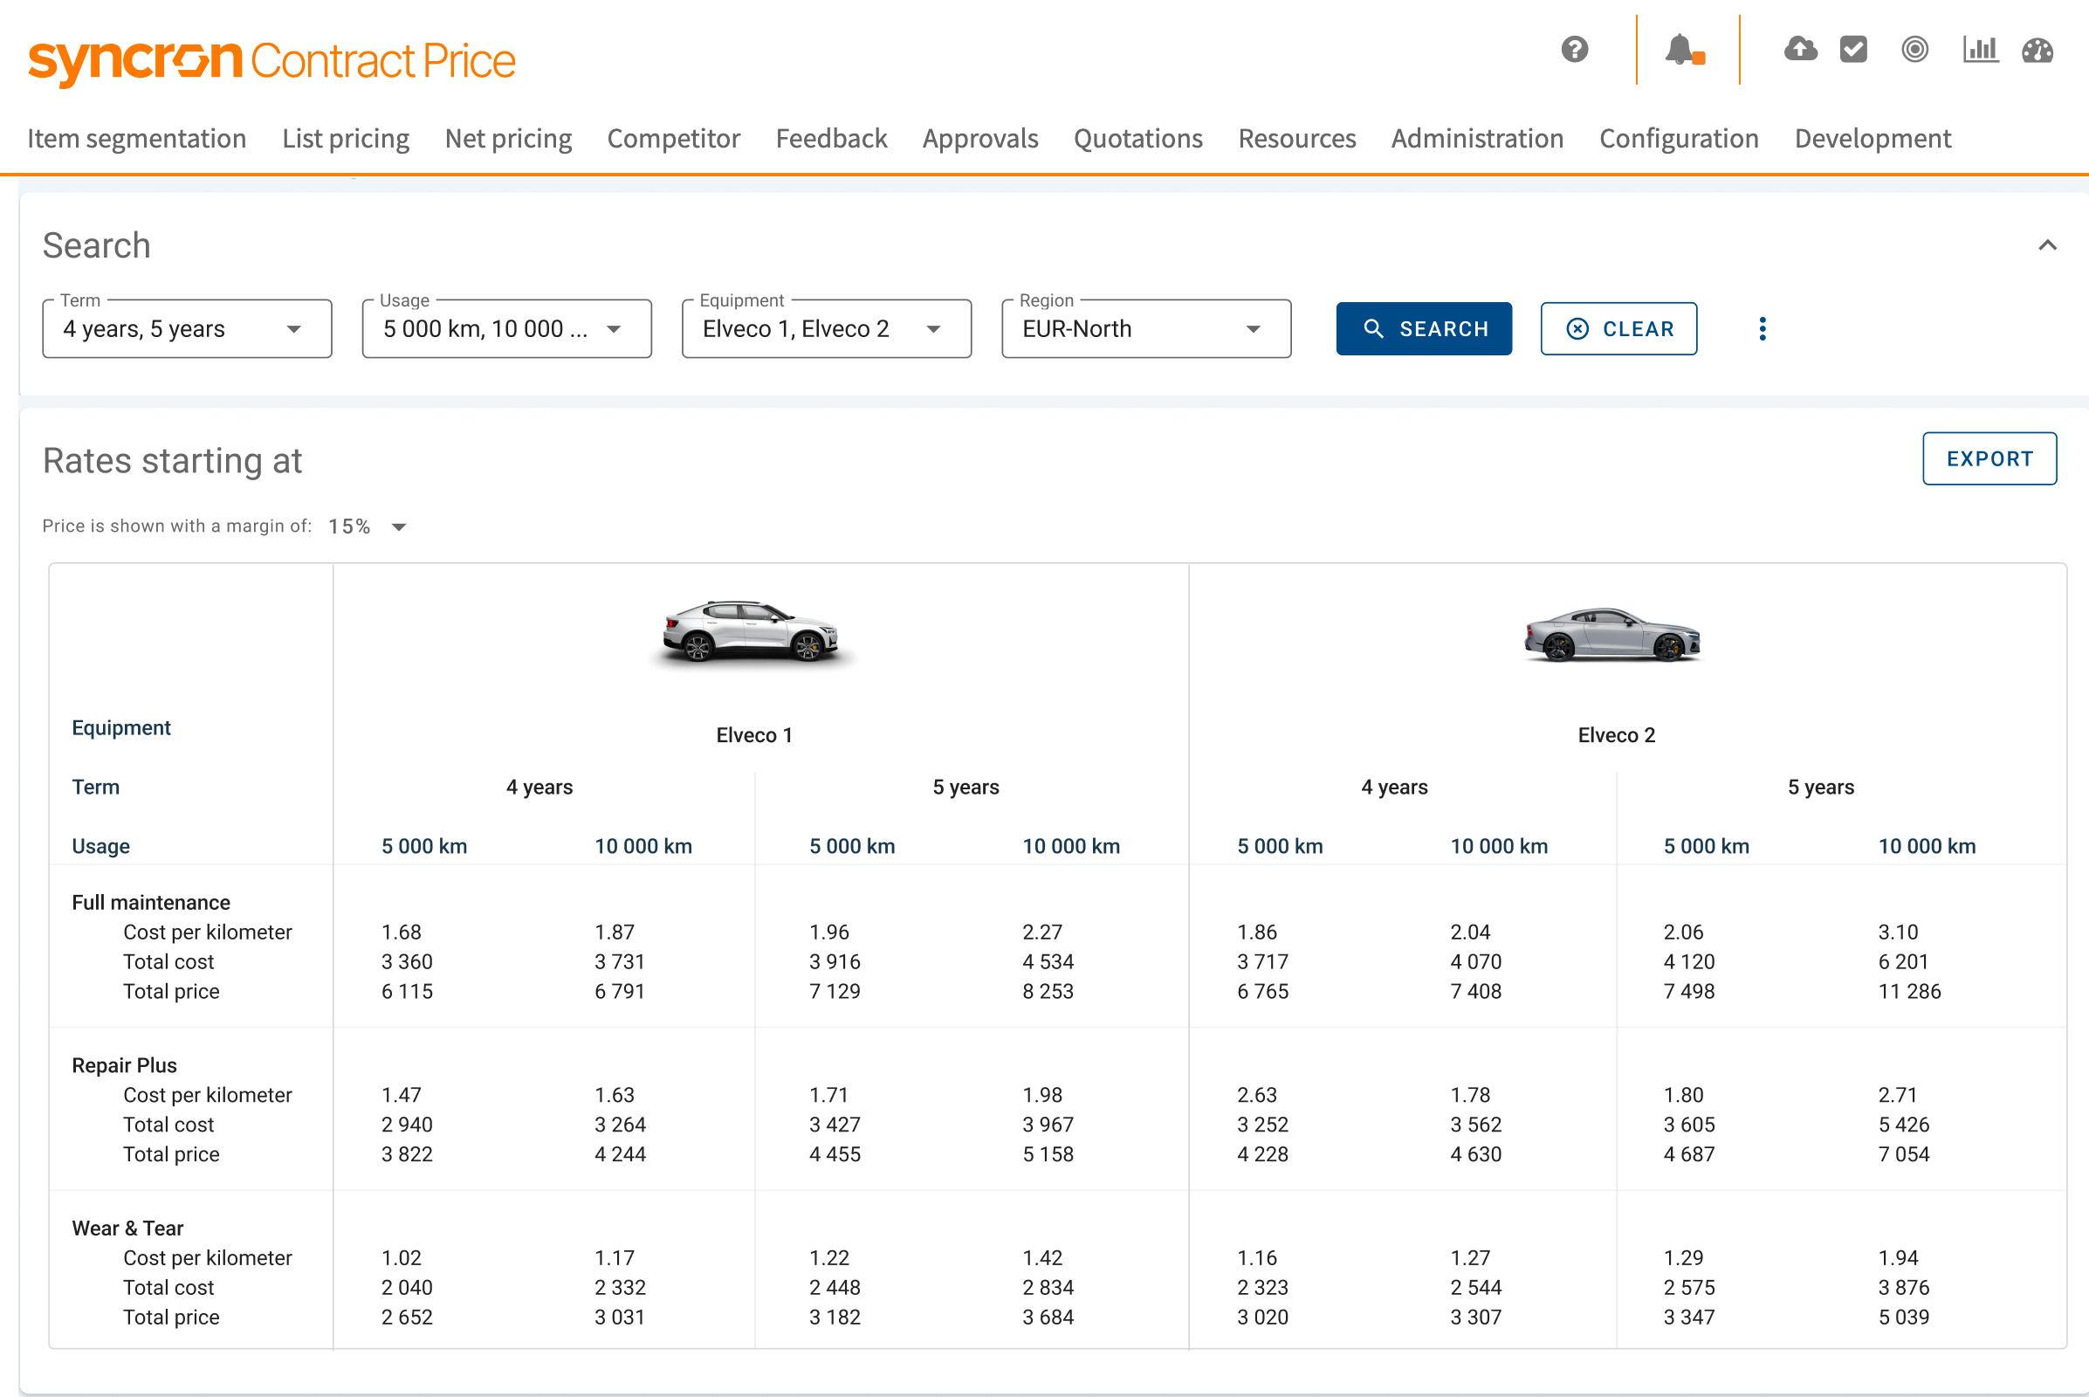Click the target circle icon
This screenshot has width=2089, height=1397.
(x=1914, y=49)
